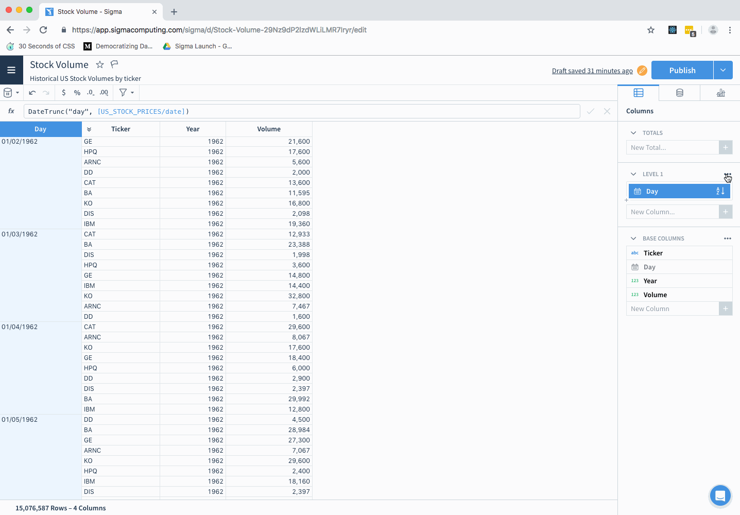This screenshot has height=515, width=740.
Task: Bookmark page with the star icon
Action: (x=651, y=30)
